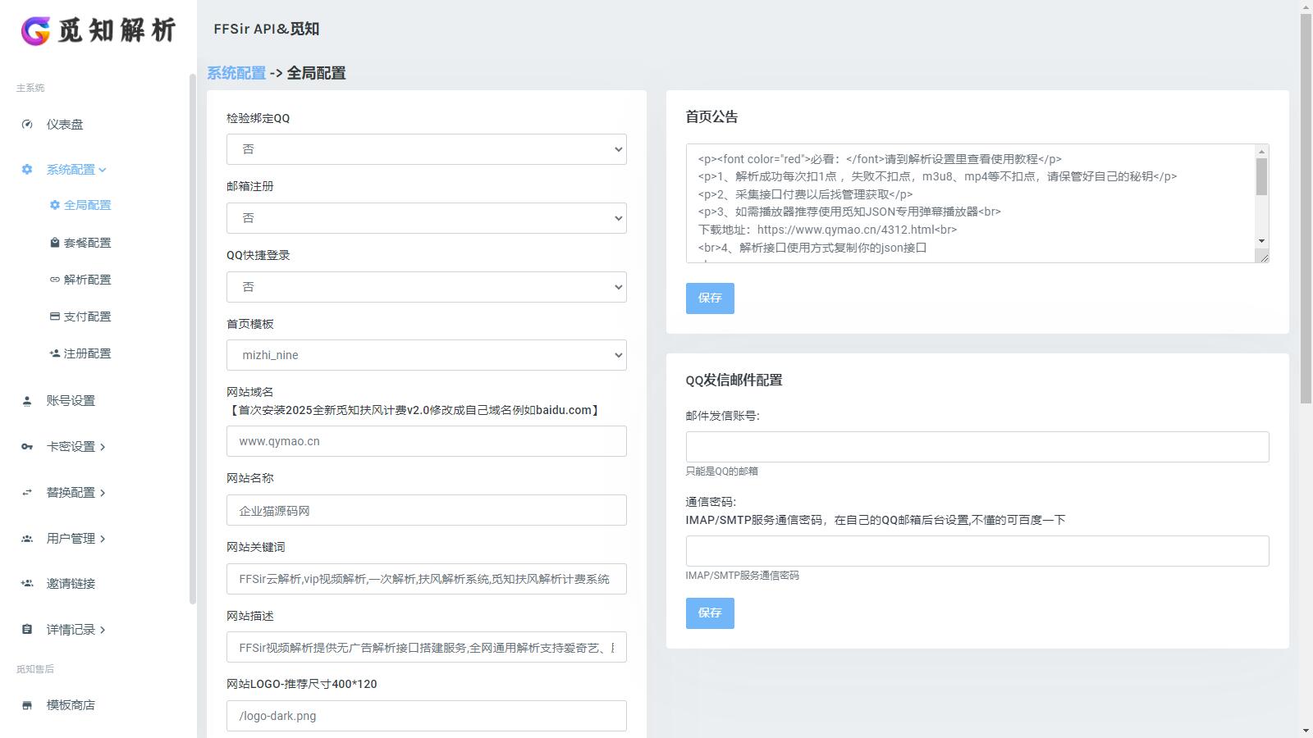Click the 注册配置 user-add icon
1313x738 pixels.
click(x=53, y=353)
